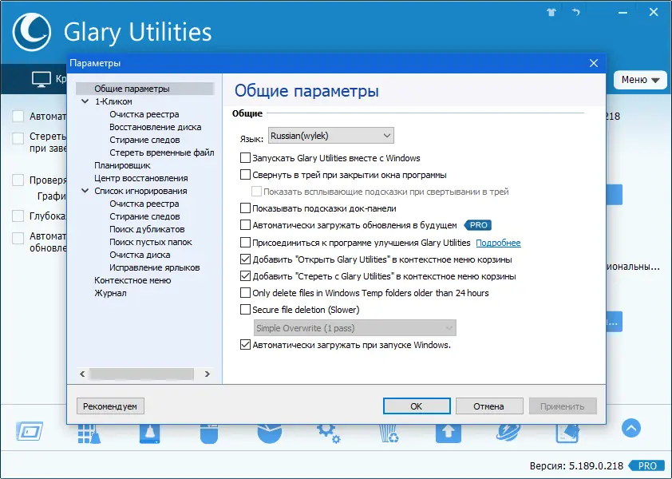The image size is (672, 479).
Task: Launch Disk Cleaner drive-and-broom dock icon
Action: pos(149,434)
